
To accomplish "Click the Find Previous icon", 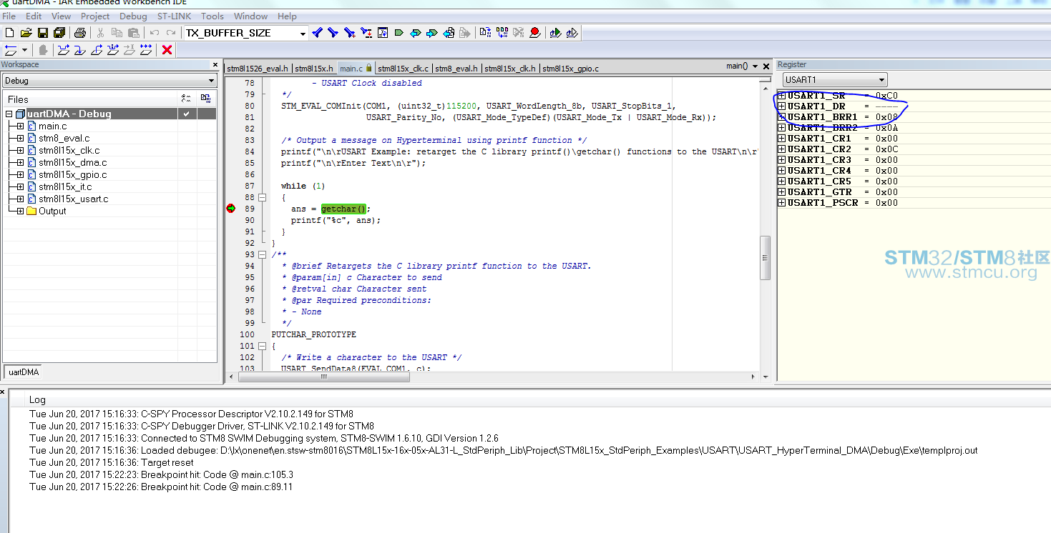I will [317, 33].
